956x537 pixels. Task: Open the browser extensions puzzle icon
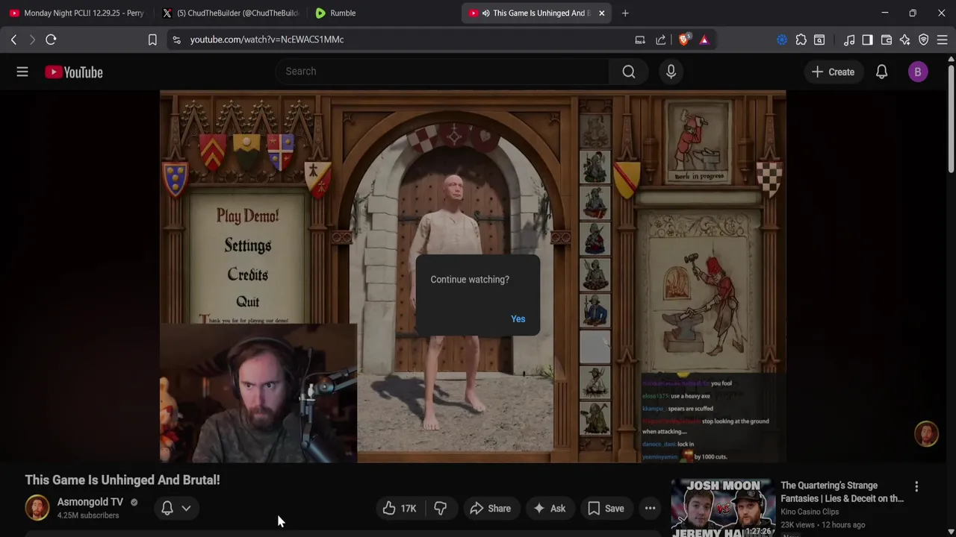pos(801,40)
